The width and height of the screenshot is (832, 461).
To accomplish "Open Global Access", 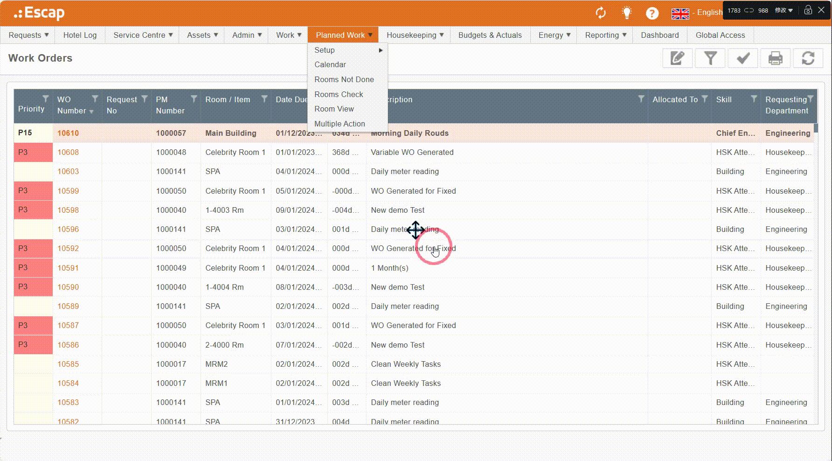I will [721, 35].
